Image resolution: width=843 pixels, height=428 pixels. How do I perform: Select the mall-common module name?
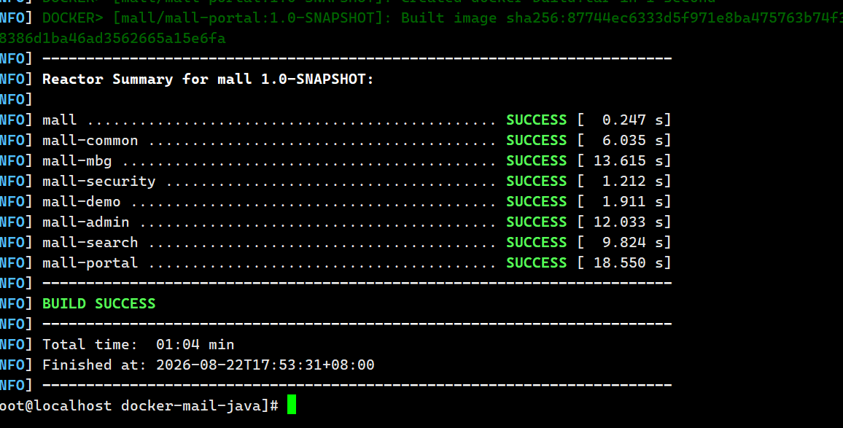pos(90,140)
